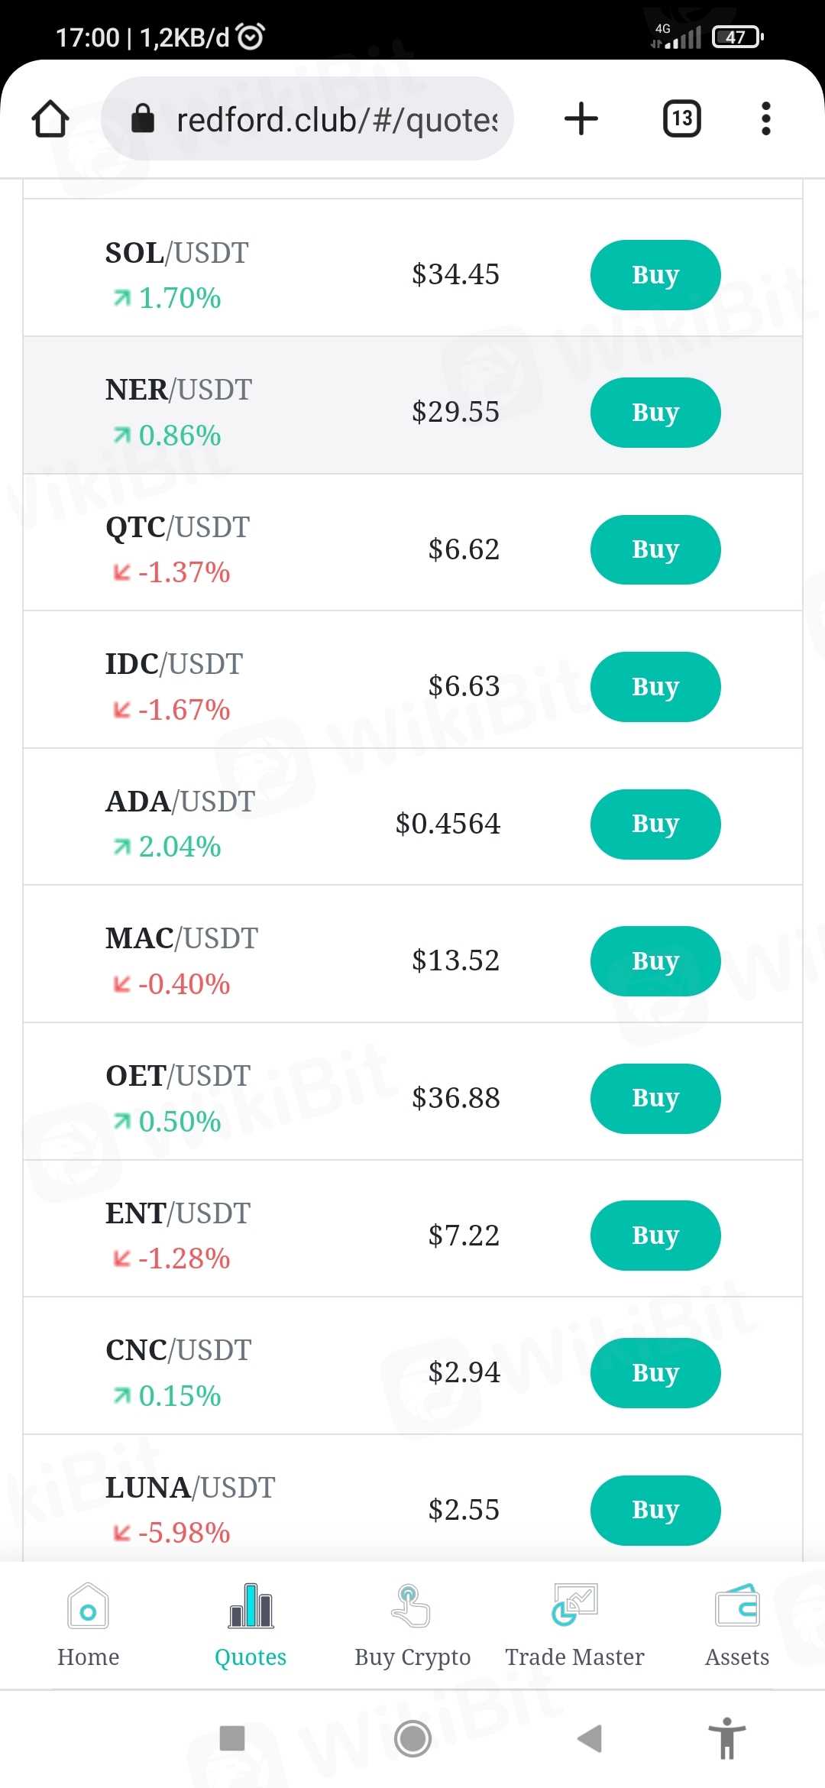The height and width of the screenshot is (1788, 825).
Task: Open the Trade Master section
Action: pos(574,1624)
